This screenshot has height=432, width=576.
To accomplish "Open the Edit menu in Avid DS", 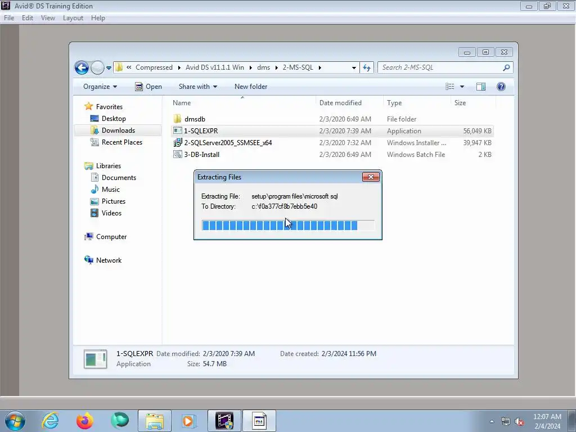I will pyautogui.click(x=27, y=18).
